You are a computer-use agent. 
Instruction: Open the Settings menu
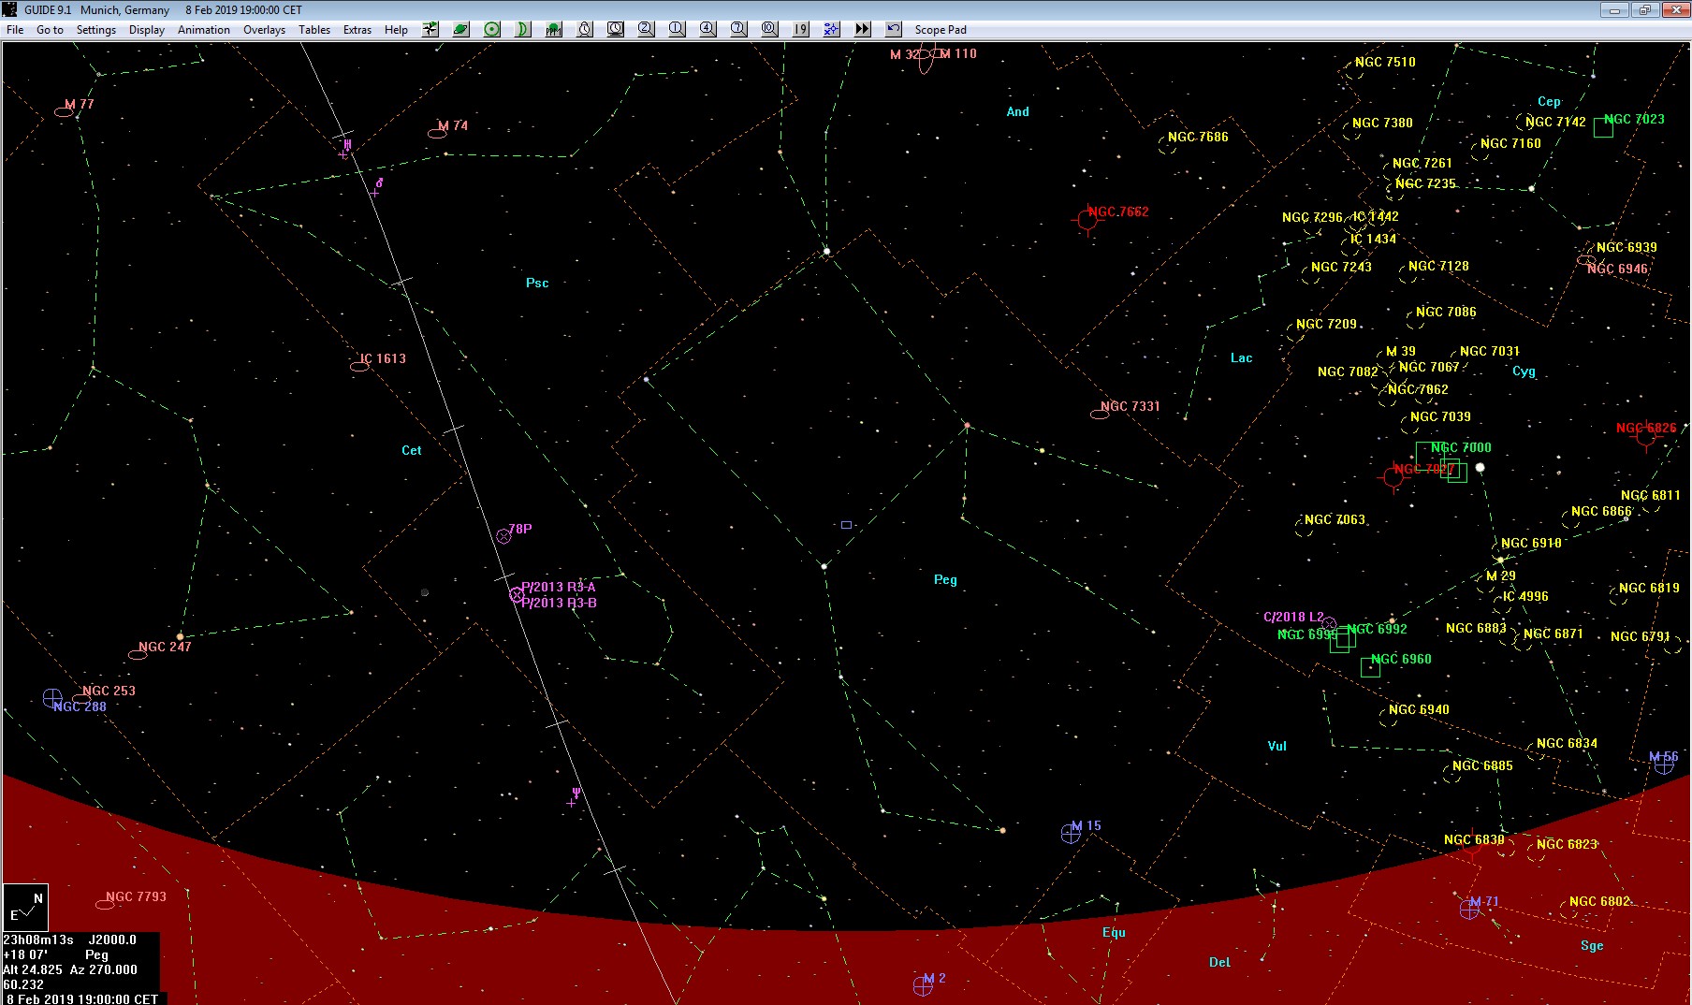click(96, 30)
